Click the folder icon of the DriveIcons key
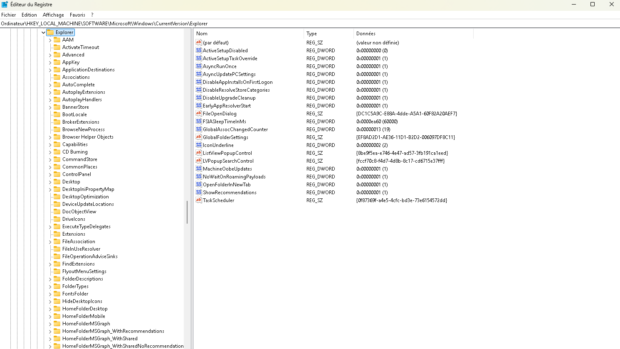The width and height of the screenshot is (620, 349). click(x=57, y=219)
